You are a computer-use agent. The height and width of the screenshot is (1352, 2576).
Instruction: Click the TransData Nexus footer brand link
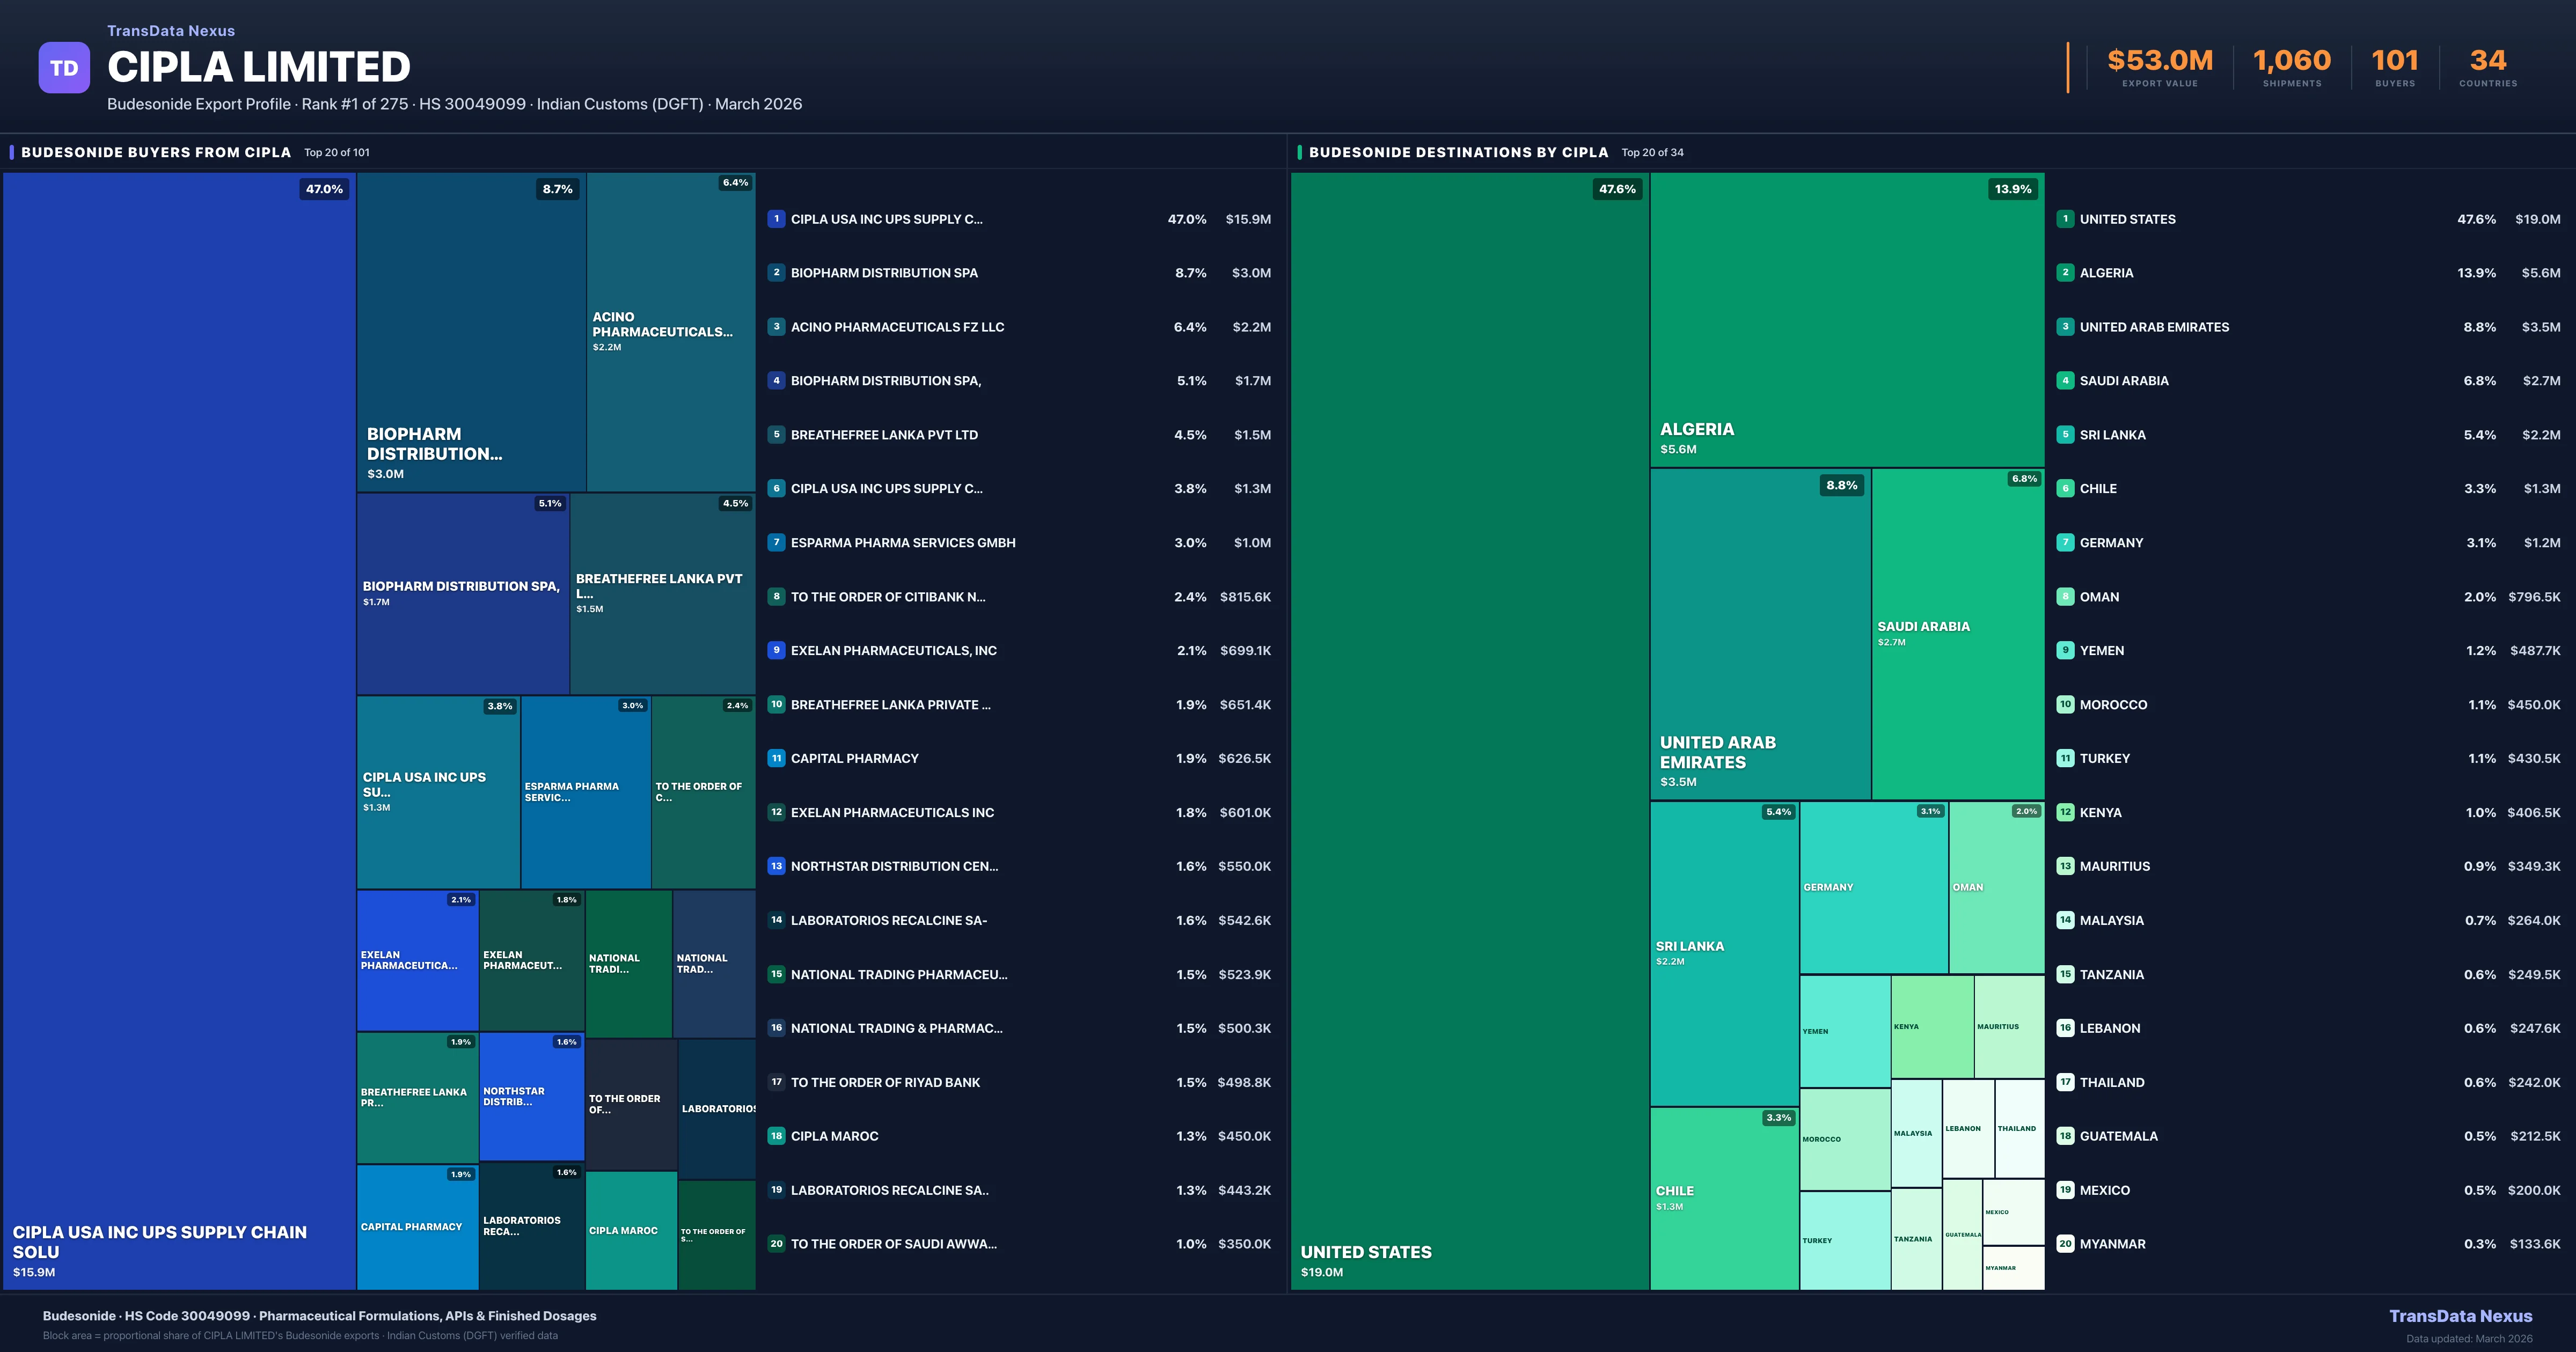[2460, 1316]
